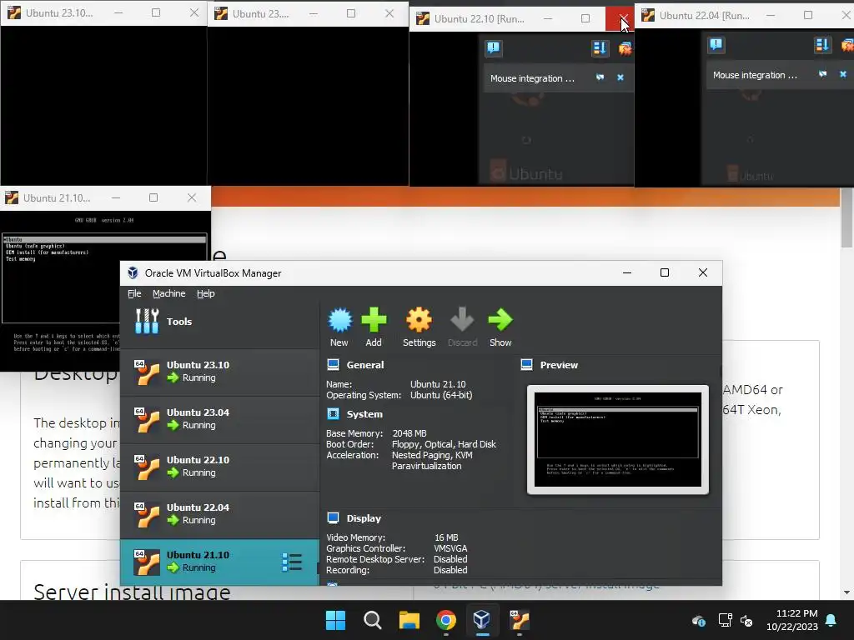The image size is (854, 640).
Task: Click the 'Mouse integration ...' text in Ubuntu 22.10 window
Action: [532, 78]
